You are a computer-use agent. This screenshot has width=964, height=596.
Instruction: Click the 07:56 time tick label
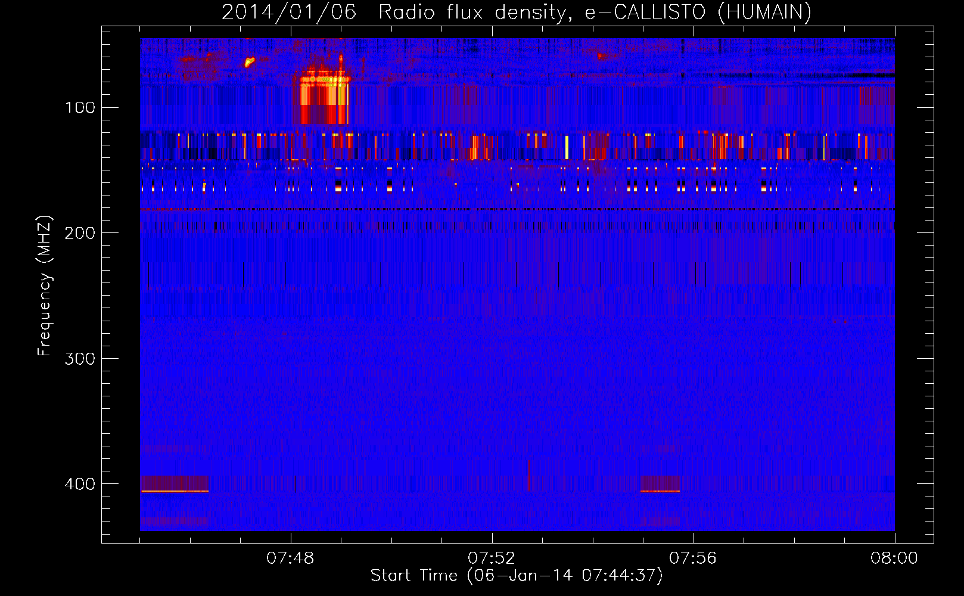[x=693, y=558]
